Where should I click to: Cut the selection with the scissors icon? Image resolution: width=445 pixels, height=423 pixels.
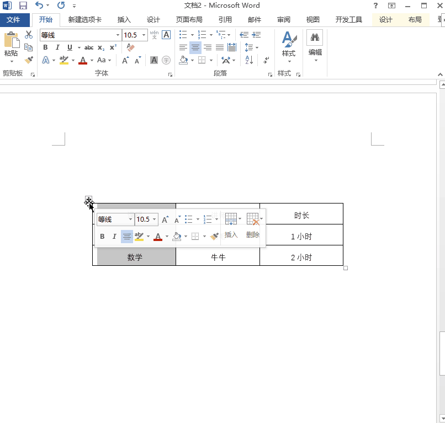[x=29, y=35]
